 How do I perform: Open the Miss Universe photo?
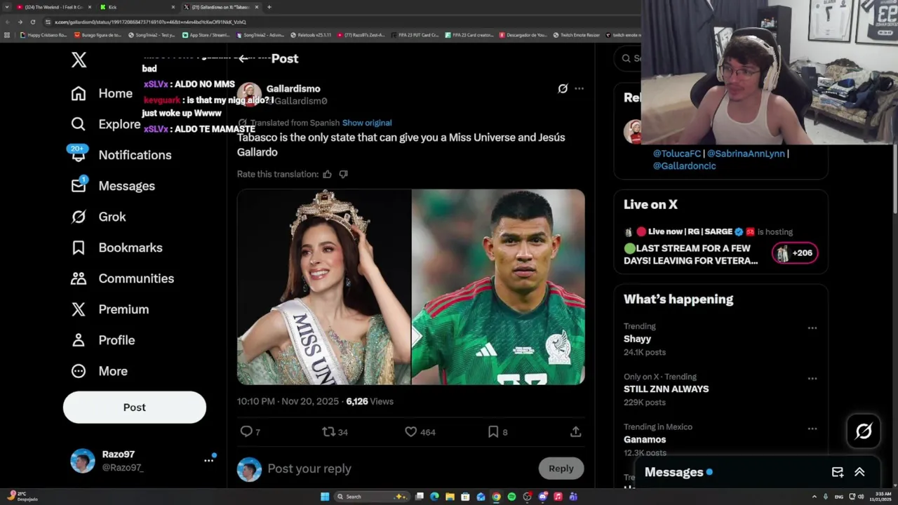pos(324,287)
